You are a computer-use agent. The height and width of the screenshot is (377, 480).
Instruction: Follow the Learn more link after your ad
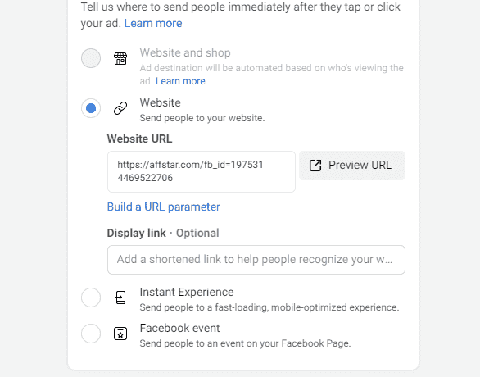pyautogui.click(x=153, y=23)
